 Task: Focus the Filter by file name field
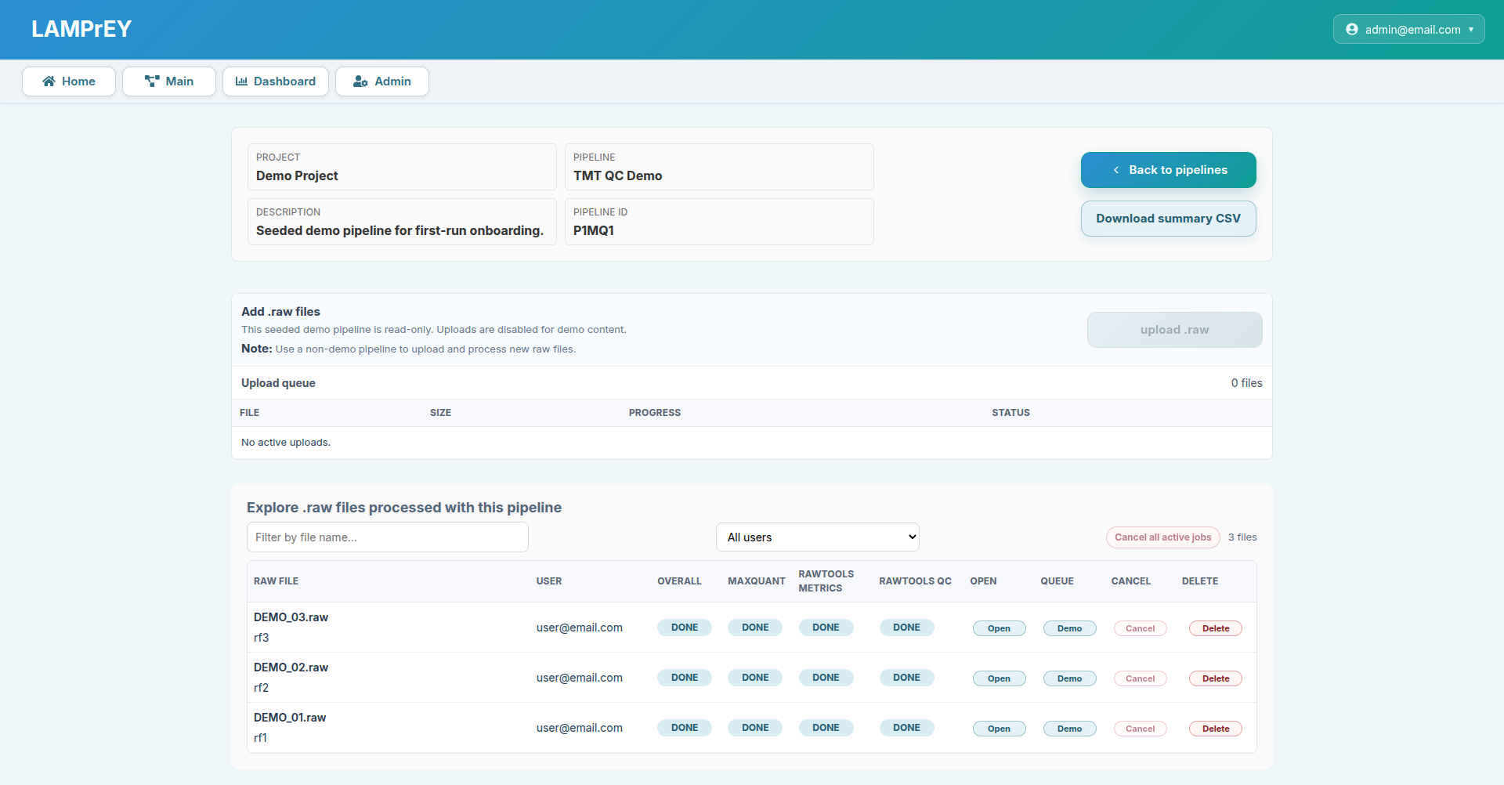(387, 537)
